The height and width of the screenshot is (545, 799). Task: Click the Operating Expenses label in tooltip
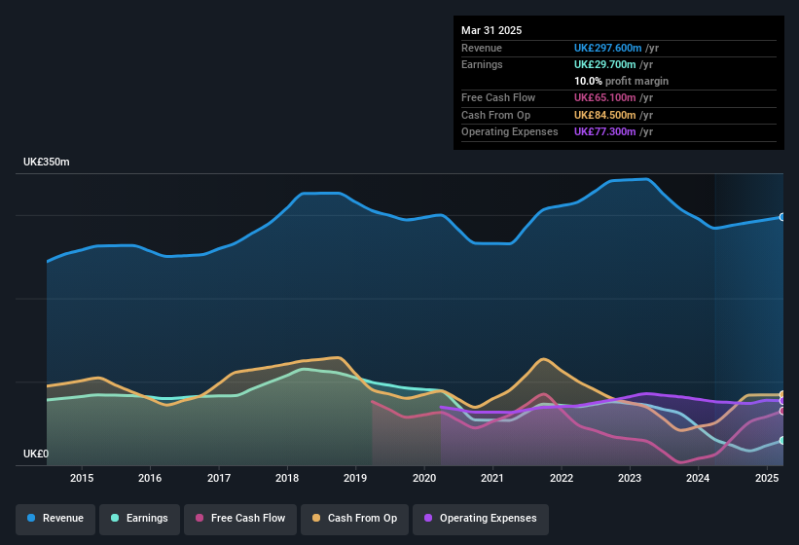click(x=510, y=132)
